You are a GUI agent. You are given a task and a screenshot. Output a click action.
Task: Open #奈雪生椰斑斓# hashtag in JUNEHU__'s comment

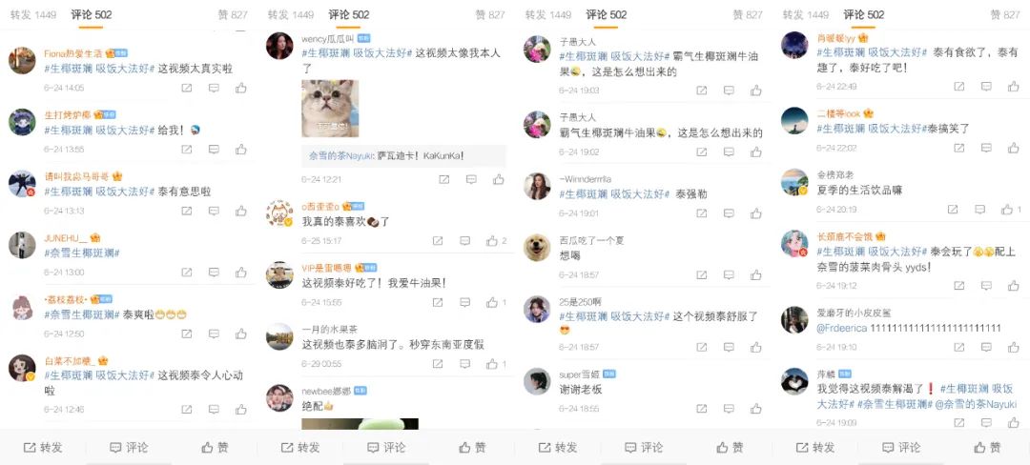click(81, 253)
